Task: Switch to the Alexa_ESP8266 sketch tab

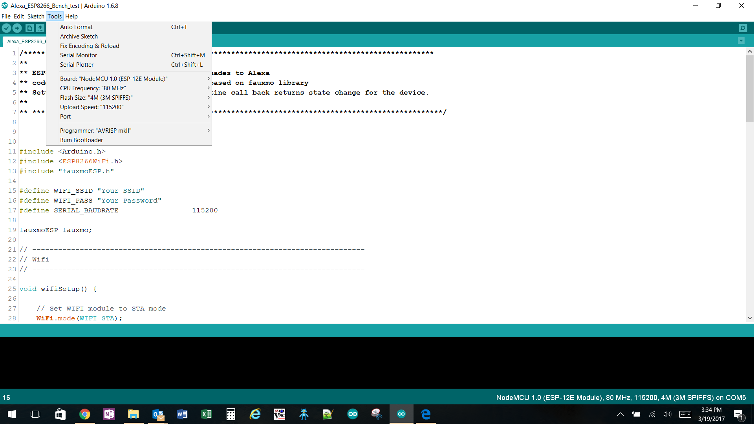Action: [26, 41]
